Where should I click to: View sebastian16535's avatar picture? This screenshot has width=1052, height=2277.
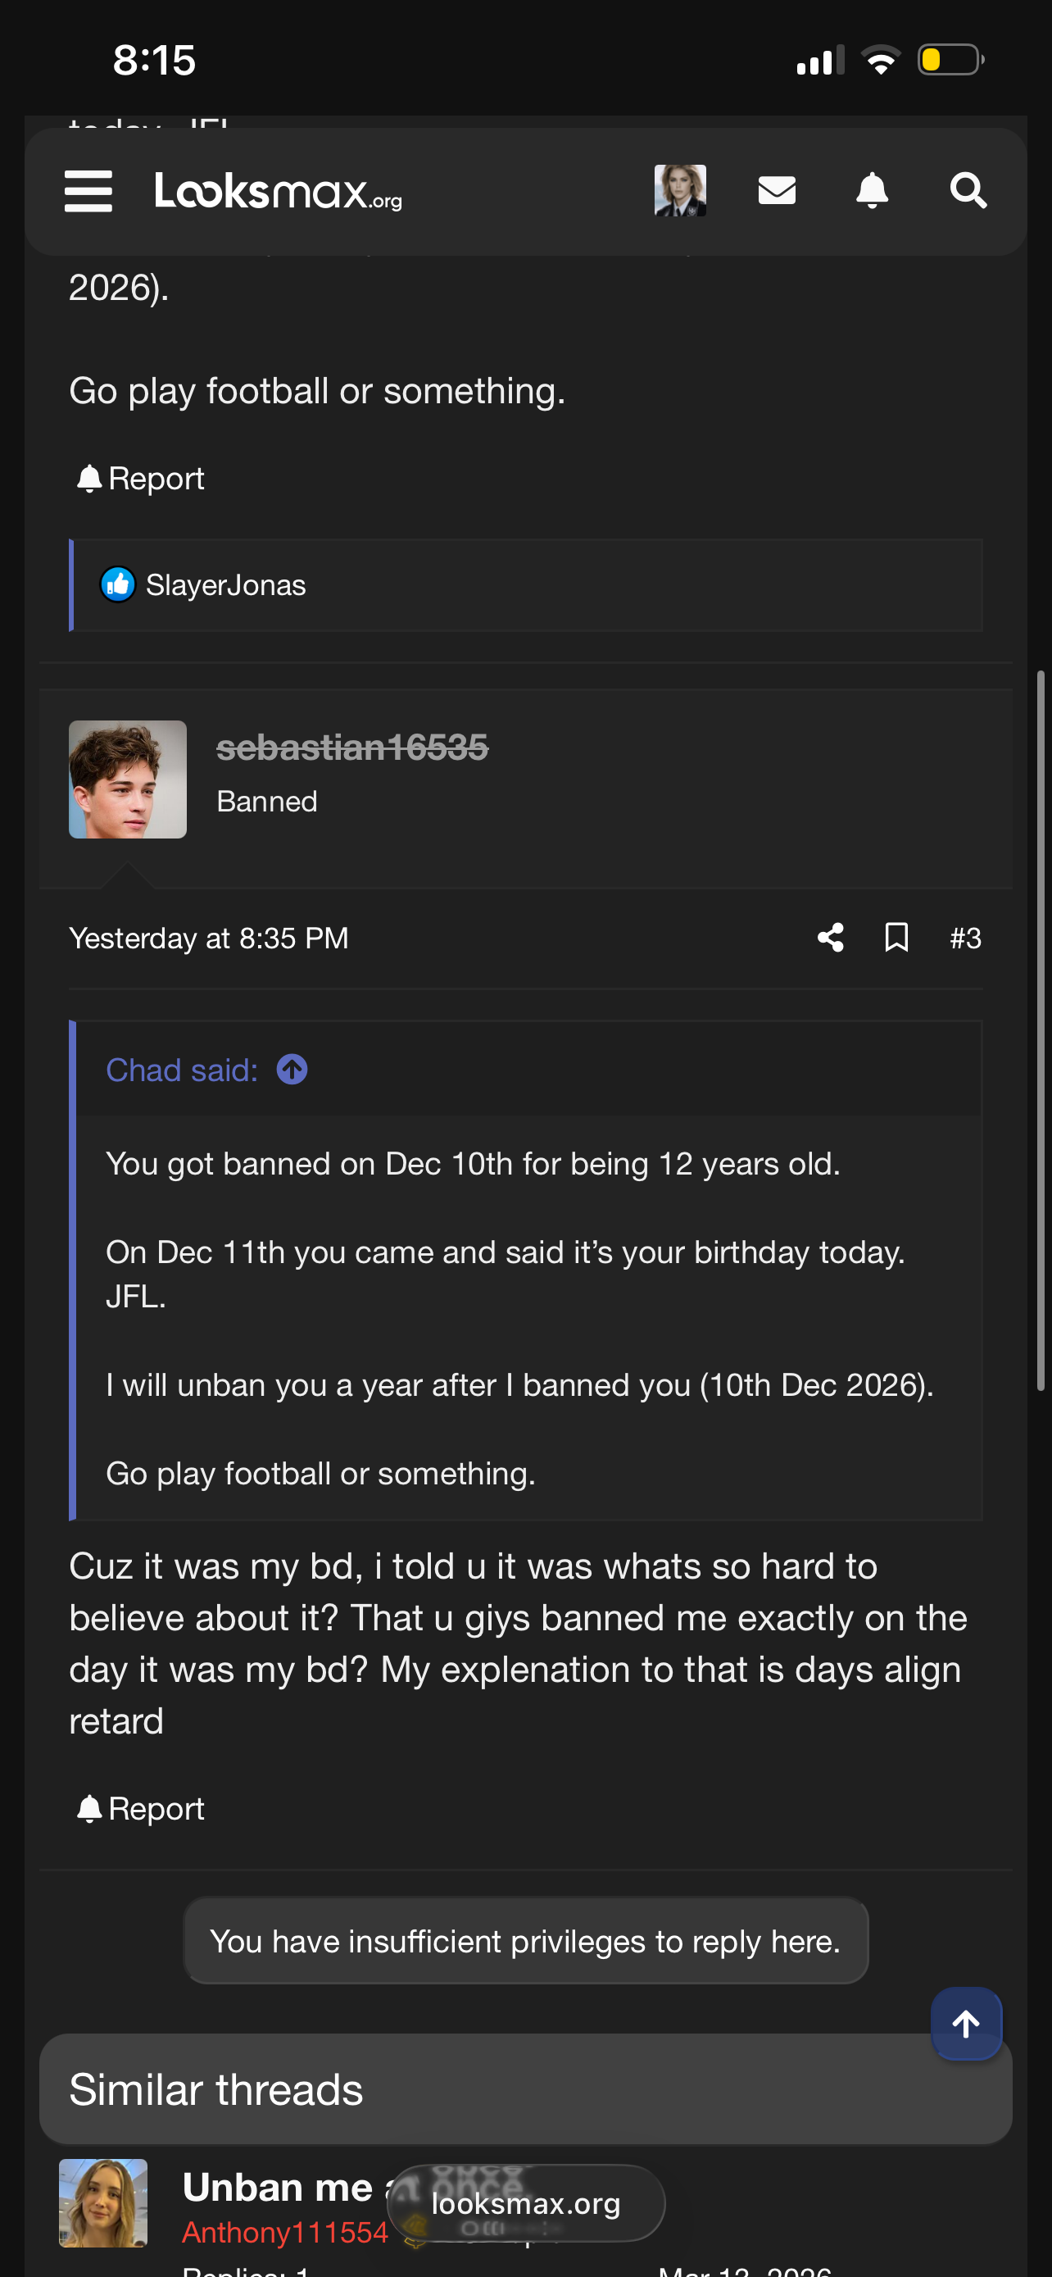tap(128, 779)
